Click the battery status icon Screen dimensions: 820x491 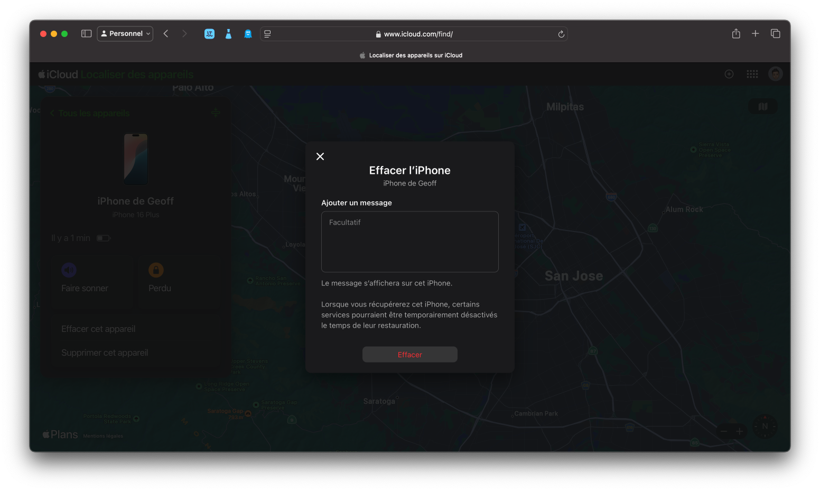[103, 238]
